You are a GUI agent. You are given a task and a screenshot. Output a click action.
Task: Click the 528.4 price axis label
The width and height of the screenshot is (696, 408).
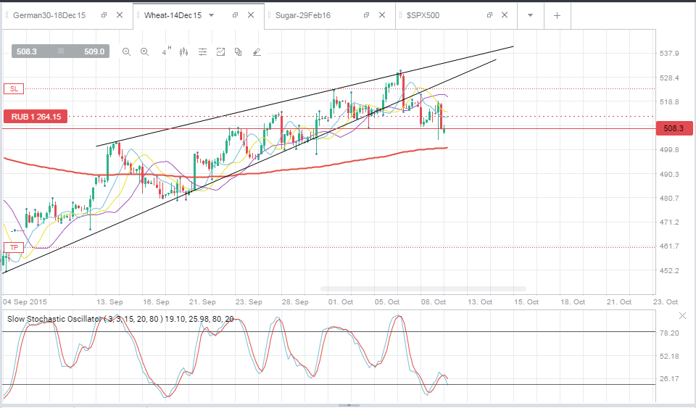[x=669, y=78]
